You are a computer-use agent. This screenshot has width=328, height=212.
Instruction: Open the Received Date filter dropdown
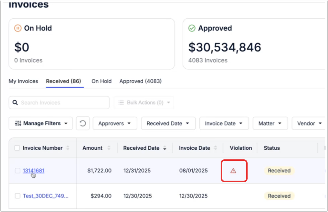coord(168,123)
